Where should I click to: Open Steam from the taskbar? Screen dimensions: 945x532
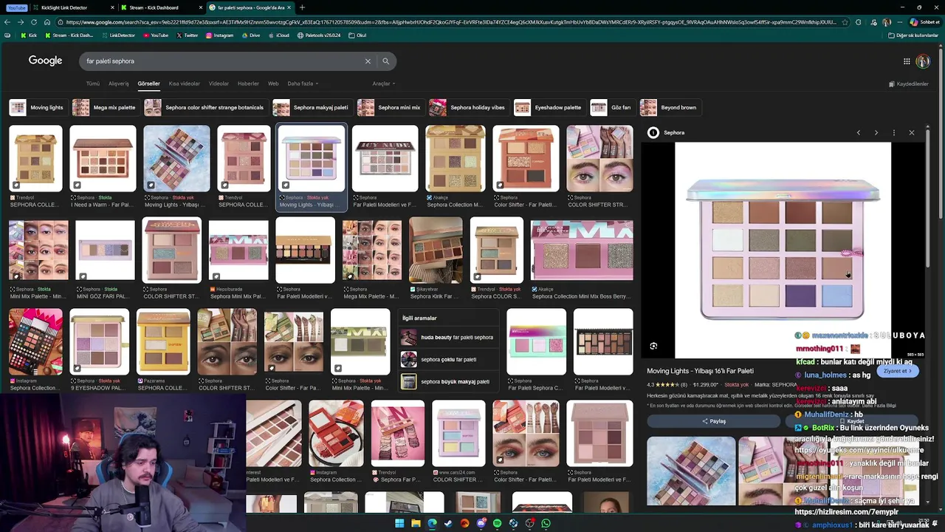[448, 523]
